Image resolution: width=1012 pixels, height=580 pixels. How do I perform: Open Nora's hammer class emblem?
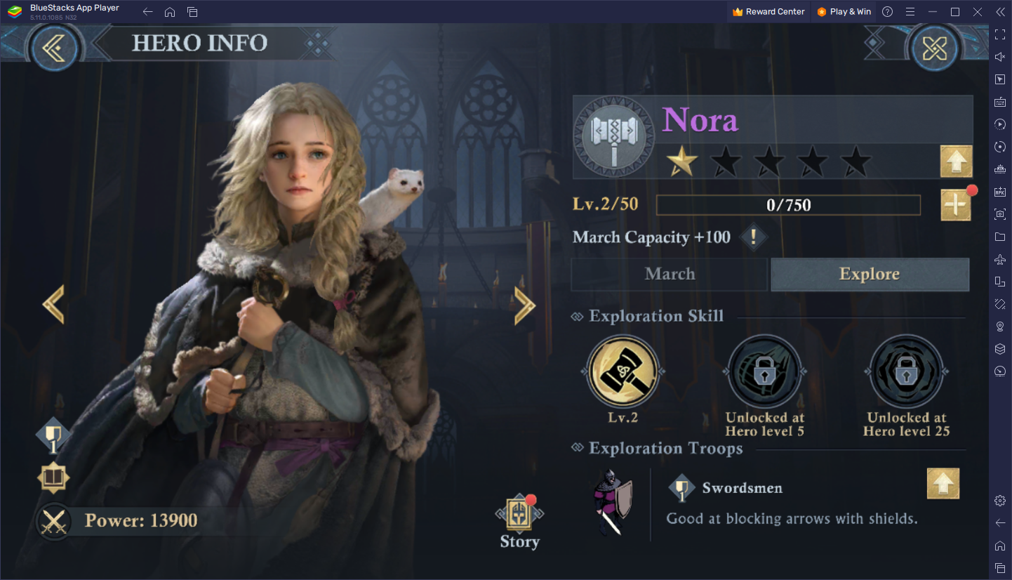[613, 137]
